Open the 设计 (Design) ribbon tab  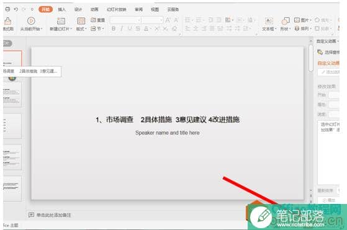(x=78, y=9)
